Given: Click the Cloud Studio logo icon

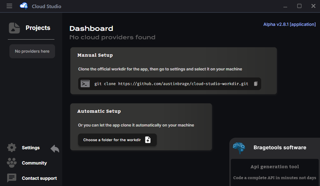Looking at the screenshot, I should pyautogui.click(x=24, y=6).
